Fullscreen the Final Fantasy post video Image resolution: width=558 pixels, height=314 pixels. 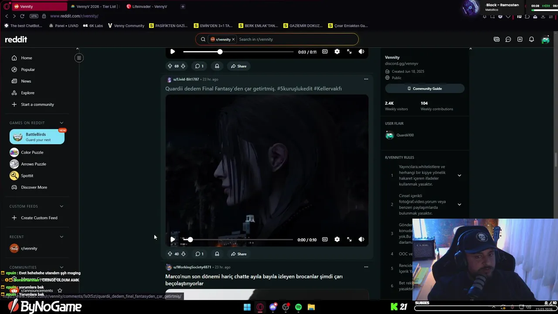[349, 239]
